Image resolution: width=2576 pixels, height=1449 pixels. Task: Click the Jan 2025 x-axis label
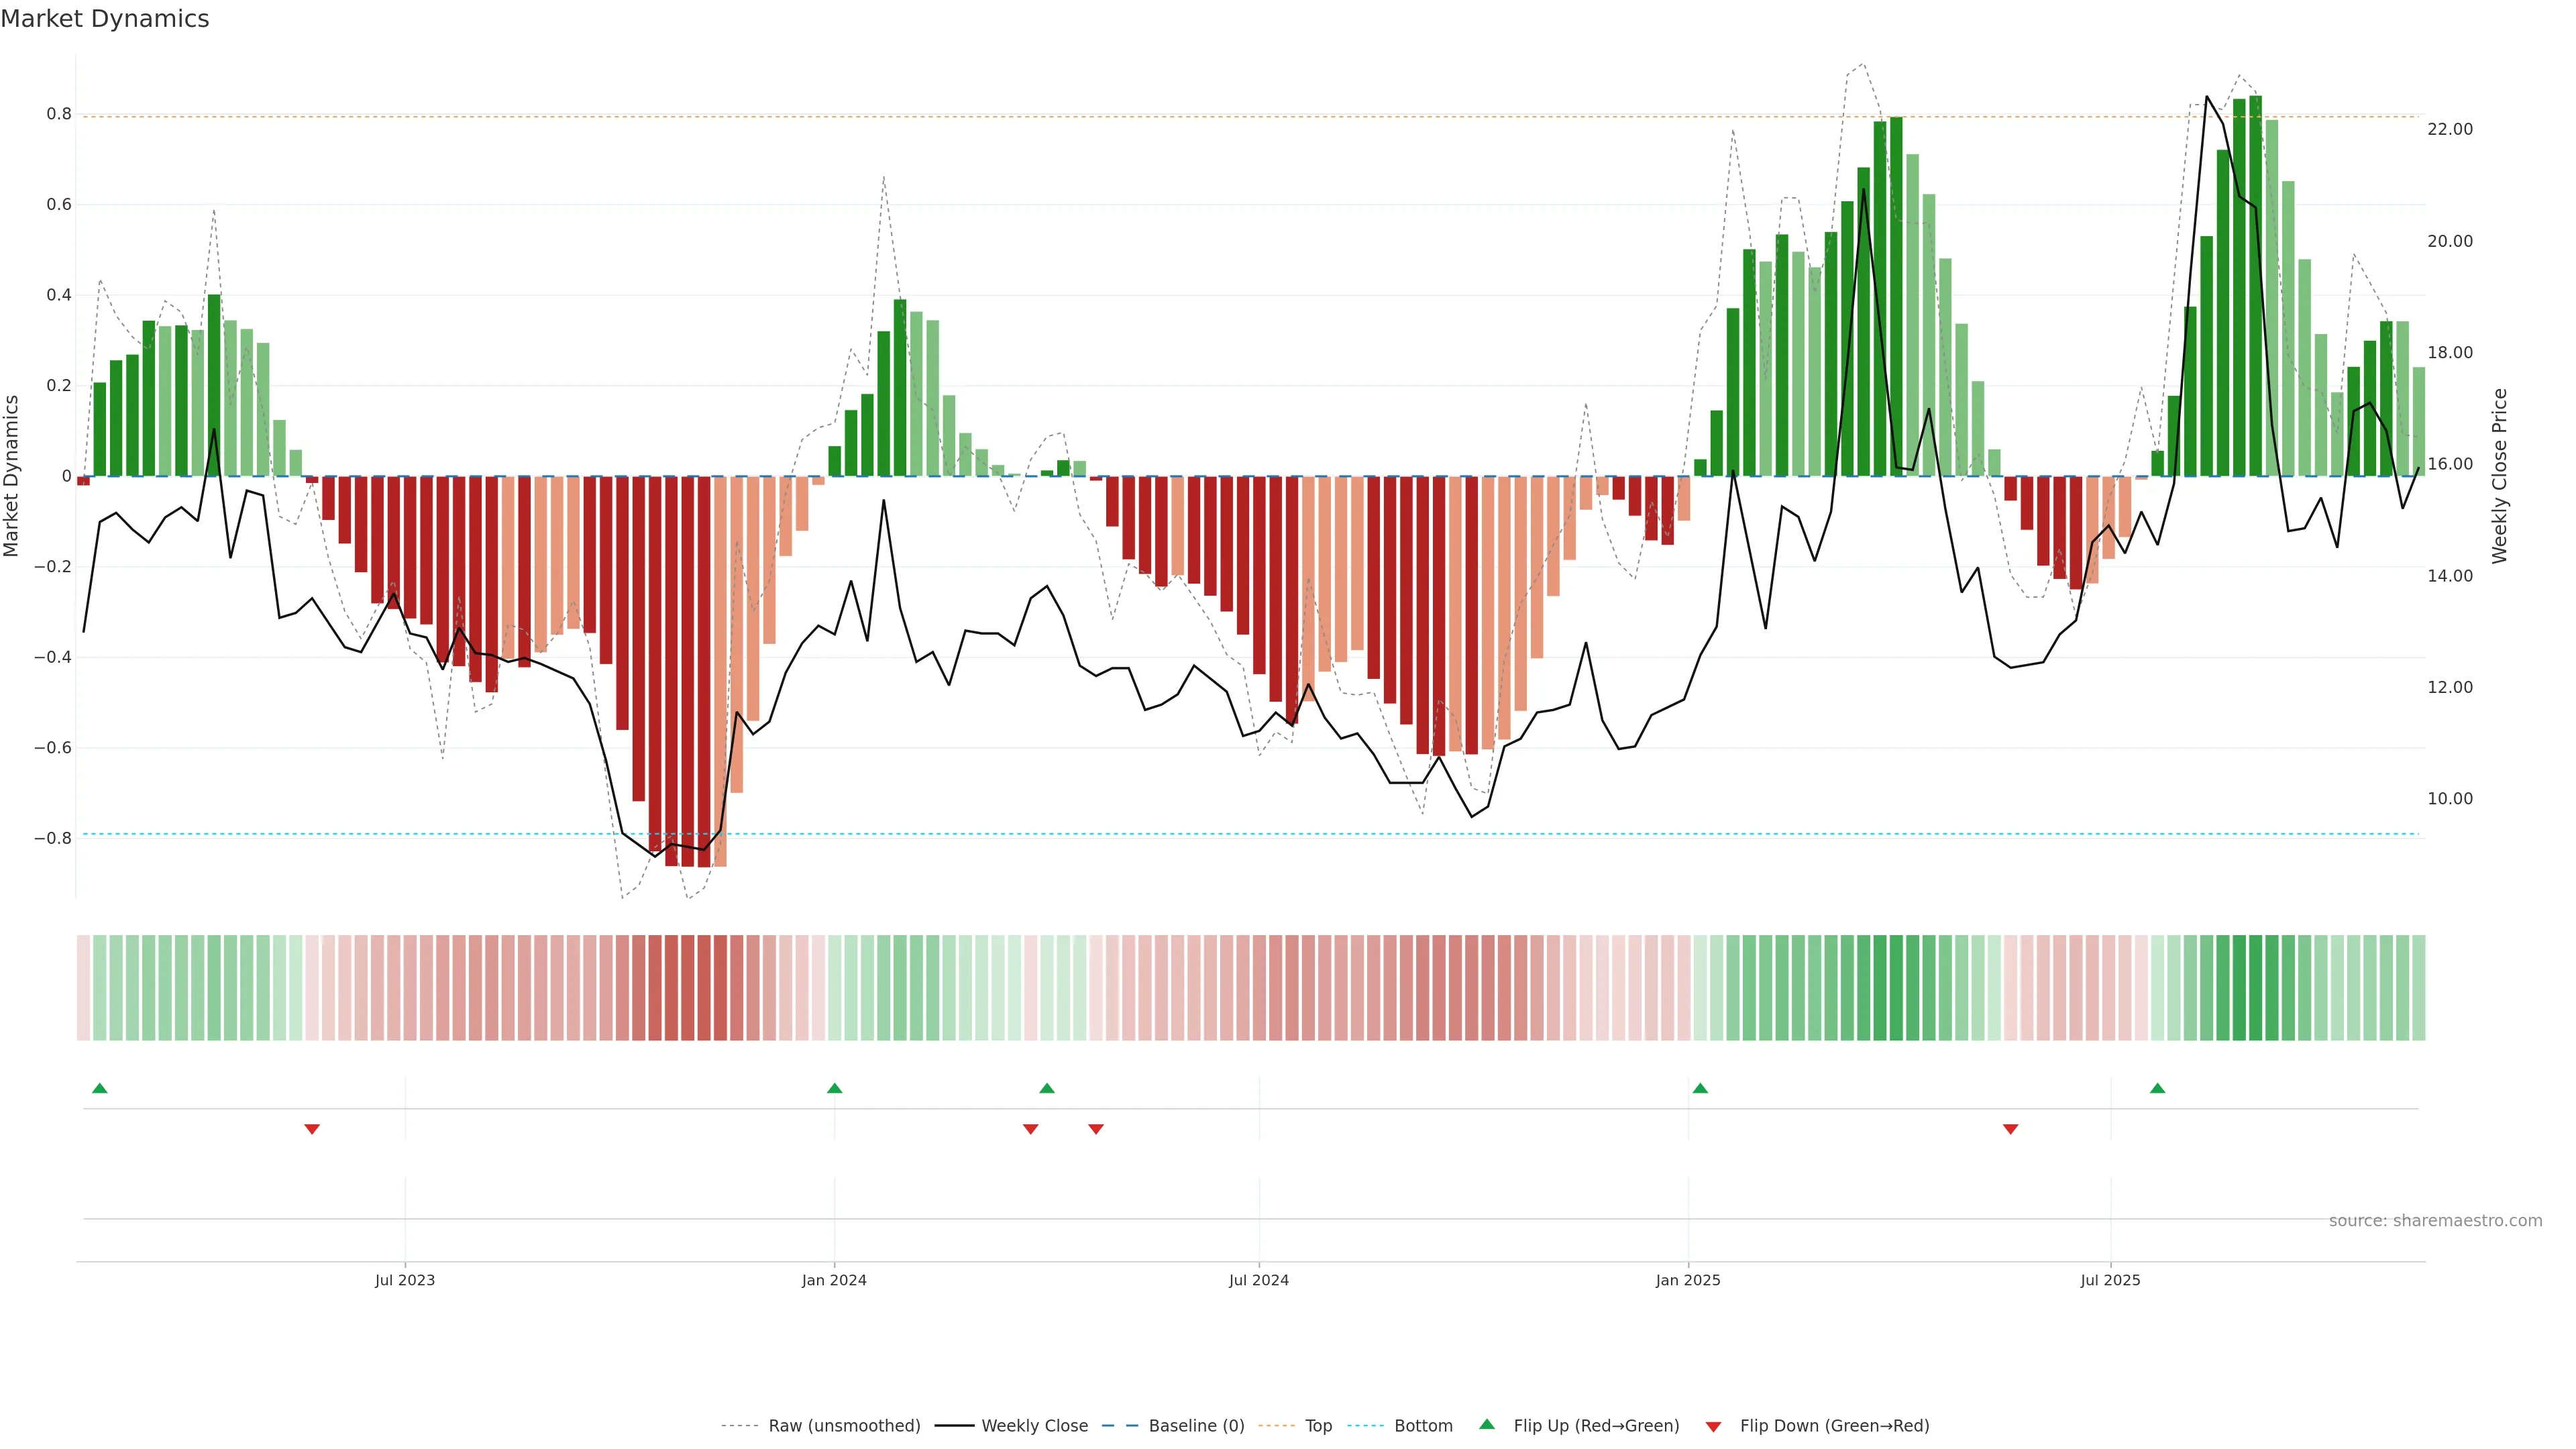1688,1280
